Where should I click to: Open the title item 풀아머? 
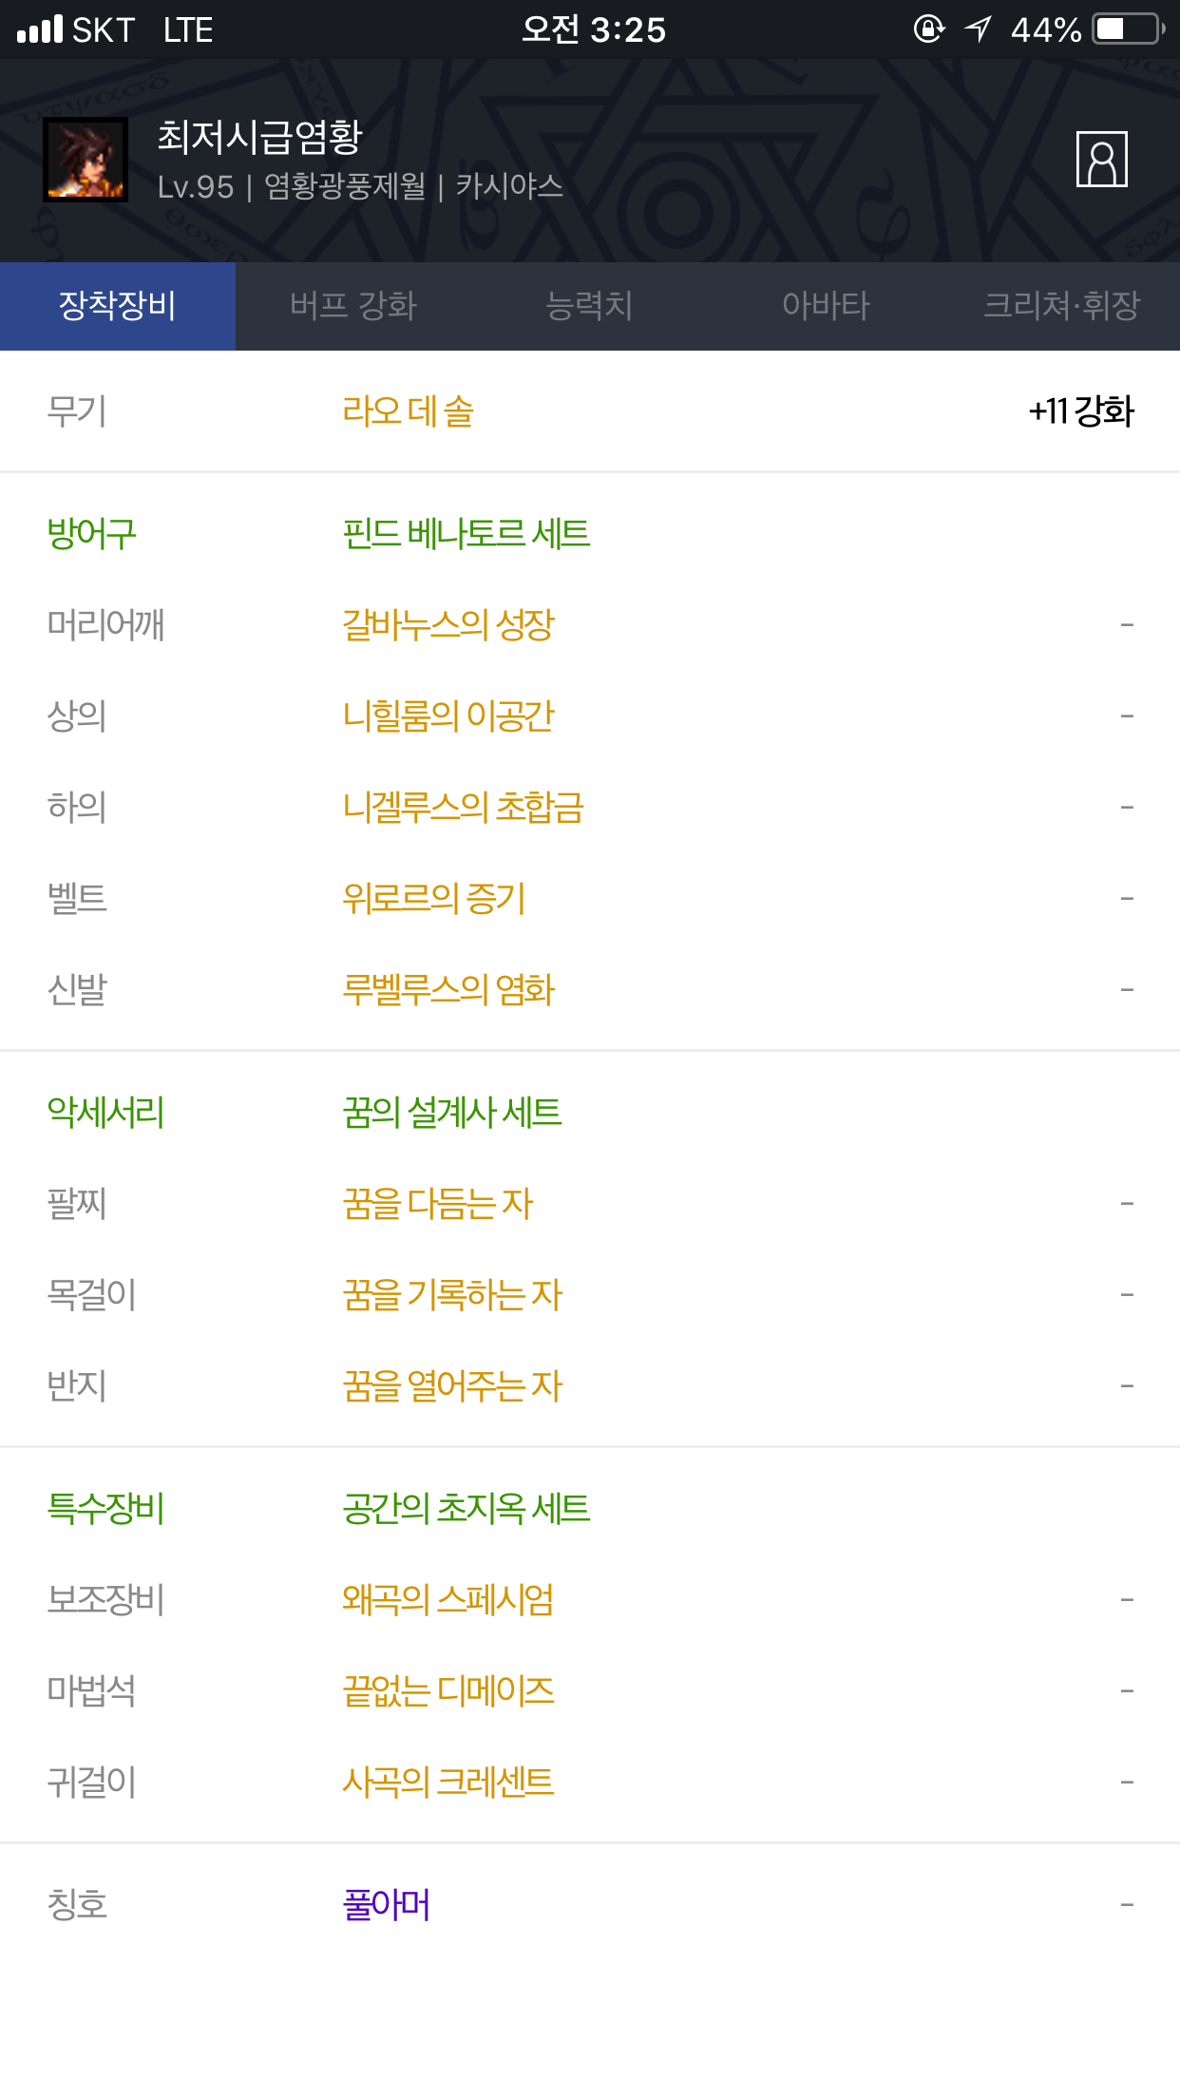(387, 1904)
